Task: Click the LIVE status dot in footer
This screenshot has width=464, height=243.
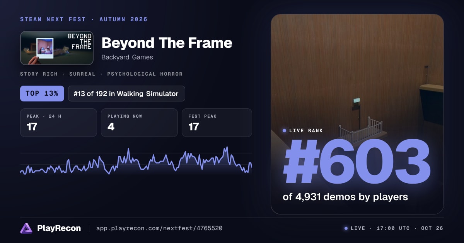Action: [x=346, y=228]
